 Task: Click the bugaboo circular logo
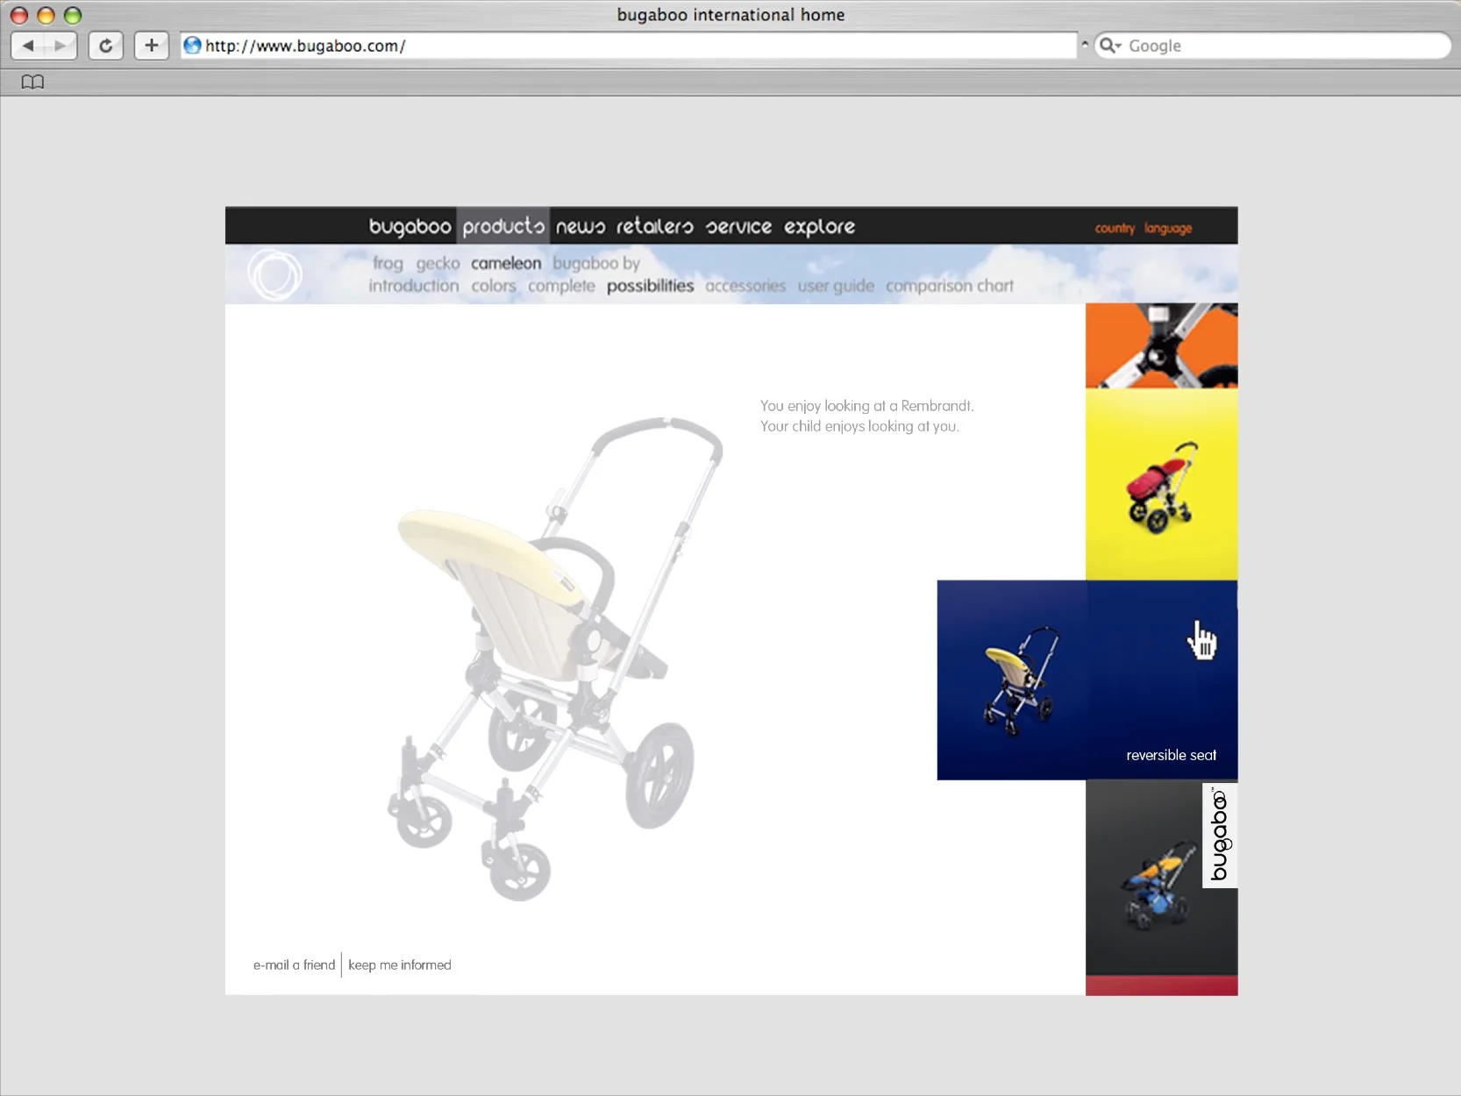(x=274, y=274)
